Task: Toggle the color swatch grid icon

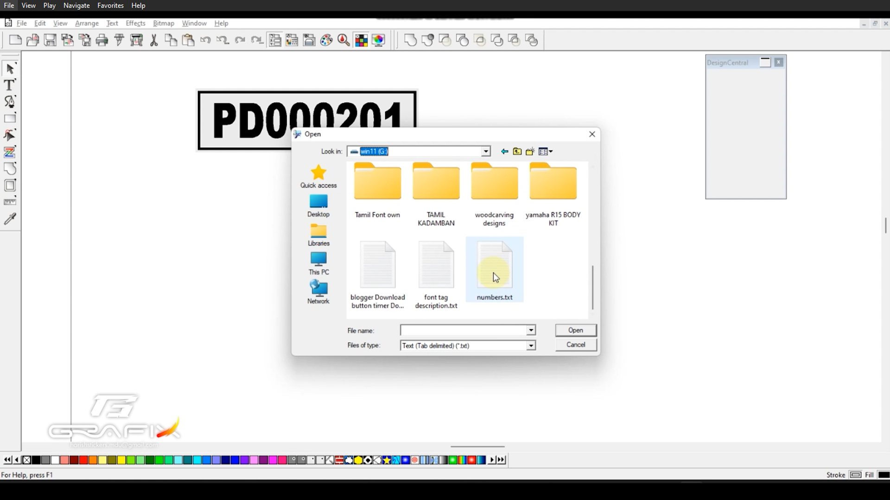Action: coord(361,40)
